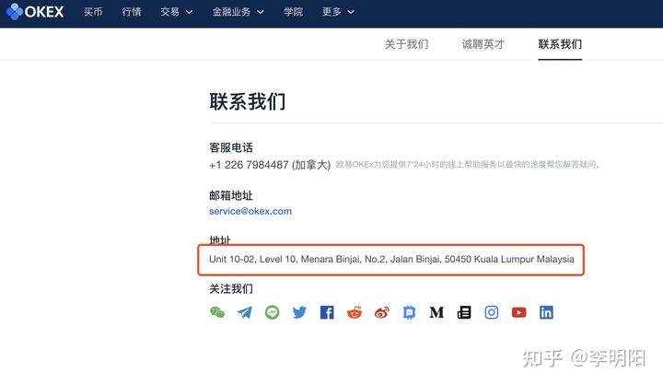The width and height of the screenshot is (663, 385).
Task: Click the phone number +1 226 7984487
Action: tap(249, 165)
